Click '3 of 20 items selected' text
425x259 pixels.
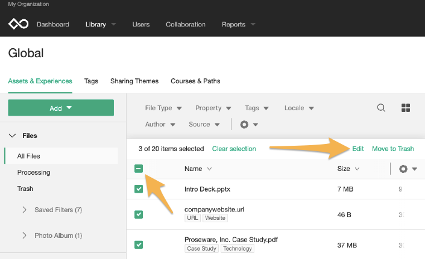171,149
